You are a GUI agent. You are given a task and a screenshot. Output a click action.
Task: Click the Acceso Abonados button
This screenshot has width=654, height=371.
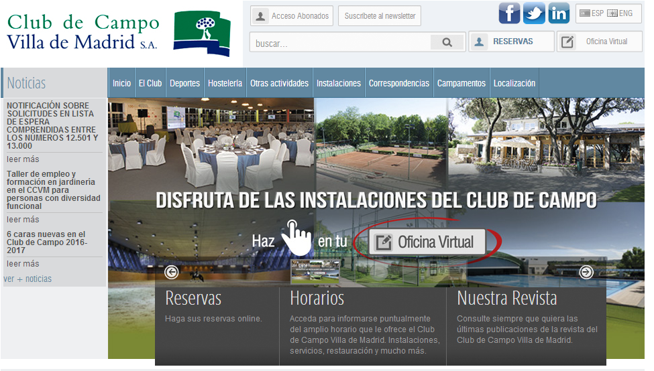(x=292, y=16)
